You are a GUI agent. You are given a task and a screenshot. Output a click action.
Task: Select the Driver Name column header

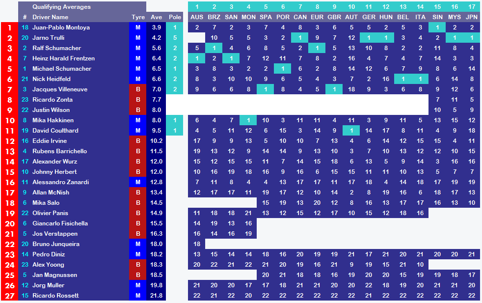tap(51, 17)
